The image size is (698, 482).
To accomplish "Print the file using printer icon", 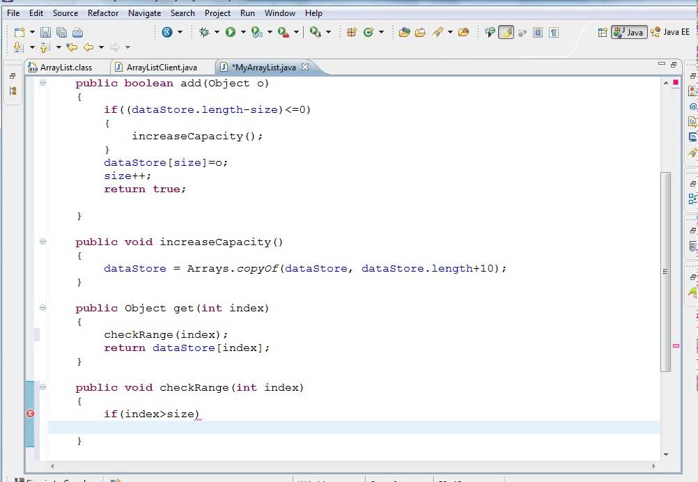I will coord(77,32).
